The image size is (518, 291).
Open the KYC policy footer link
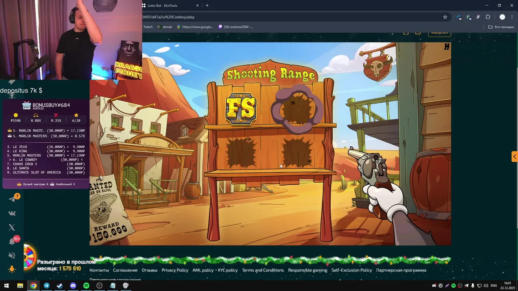[228, 270]
